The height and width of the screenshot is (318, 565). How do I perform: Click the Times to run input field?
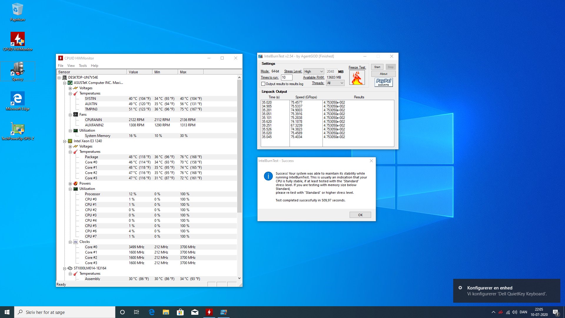(x=287, y=77)
